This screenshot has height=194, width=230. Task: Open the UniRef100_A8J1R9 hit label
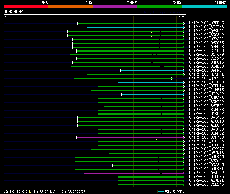point(206,173)
